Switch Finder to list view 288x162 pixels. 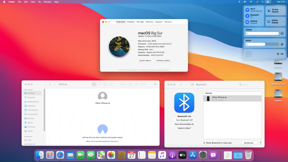tap(99, 84)
